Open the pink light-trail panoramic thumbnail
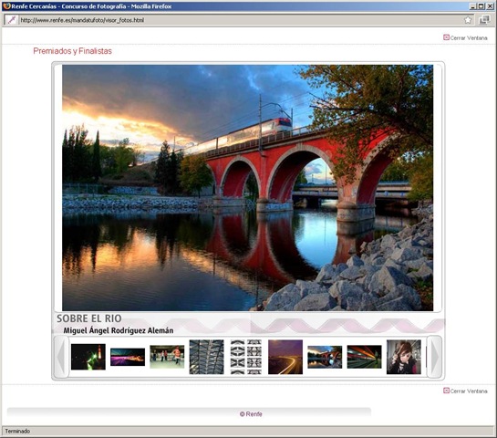 point(128,357)
